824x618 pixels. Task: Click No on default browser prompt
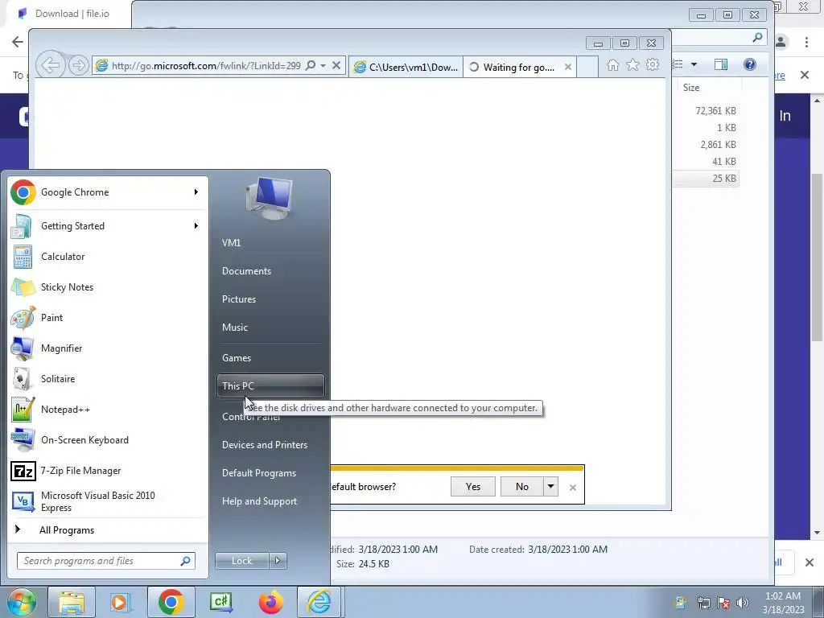521,487
